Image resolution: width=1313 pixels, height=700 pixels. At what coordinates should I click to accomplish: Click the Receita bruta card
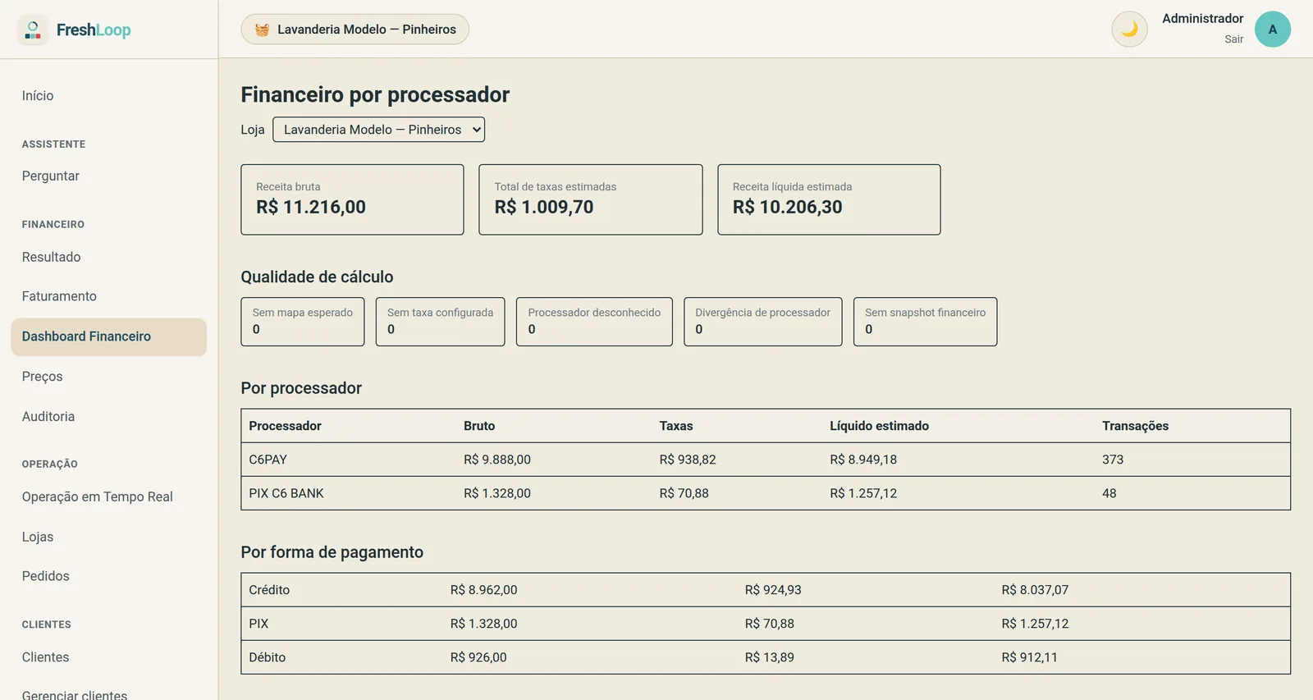coord(352,199)
